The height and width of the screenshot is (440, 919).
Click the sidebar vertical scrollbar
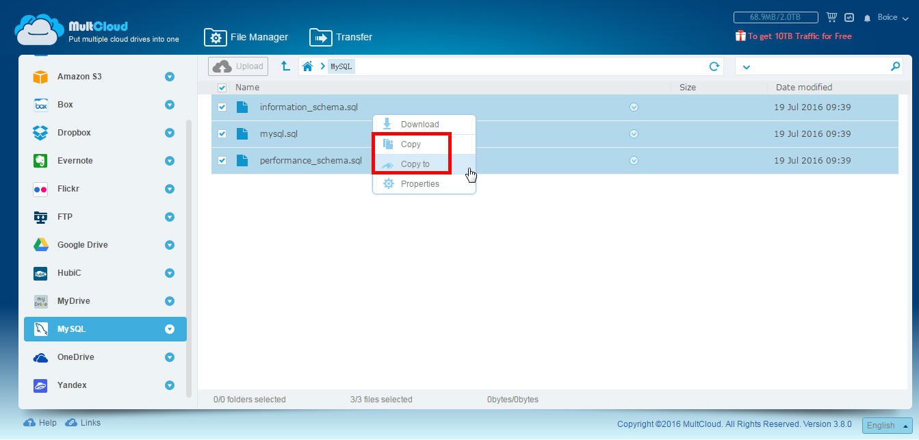[189, 257]
